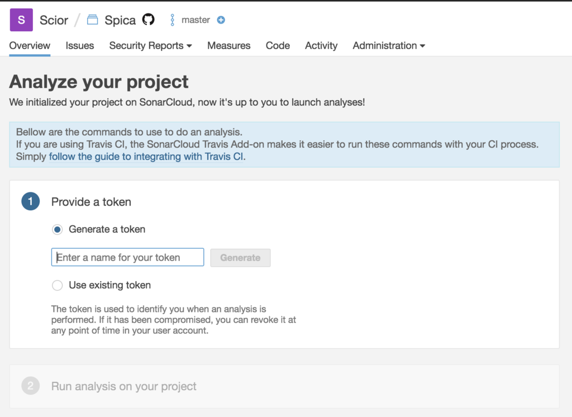
Task: Switch to the Overview tab
Action: pyautogui.click(x=30, y=46)
